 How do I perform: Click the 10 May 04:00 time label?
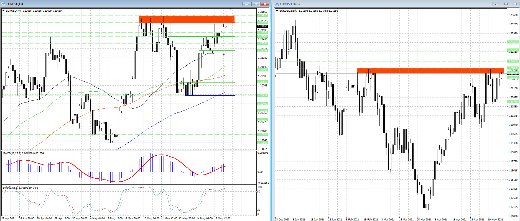click(x=151, y=219)
